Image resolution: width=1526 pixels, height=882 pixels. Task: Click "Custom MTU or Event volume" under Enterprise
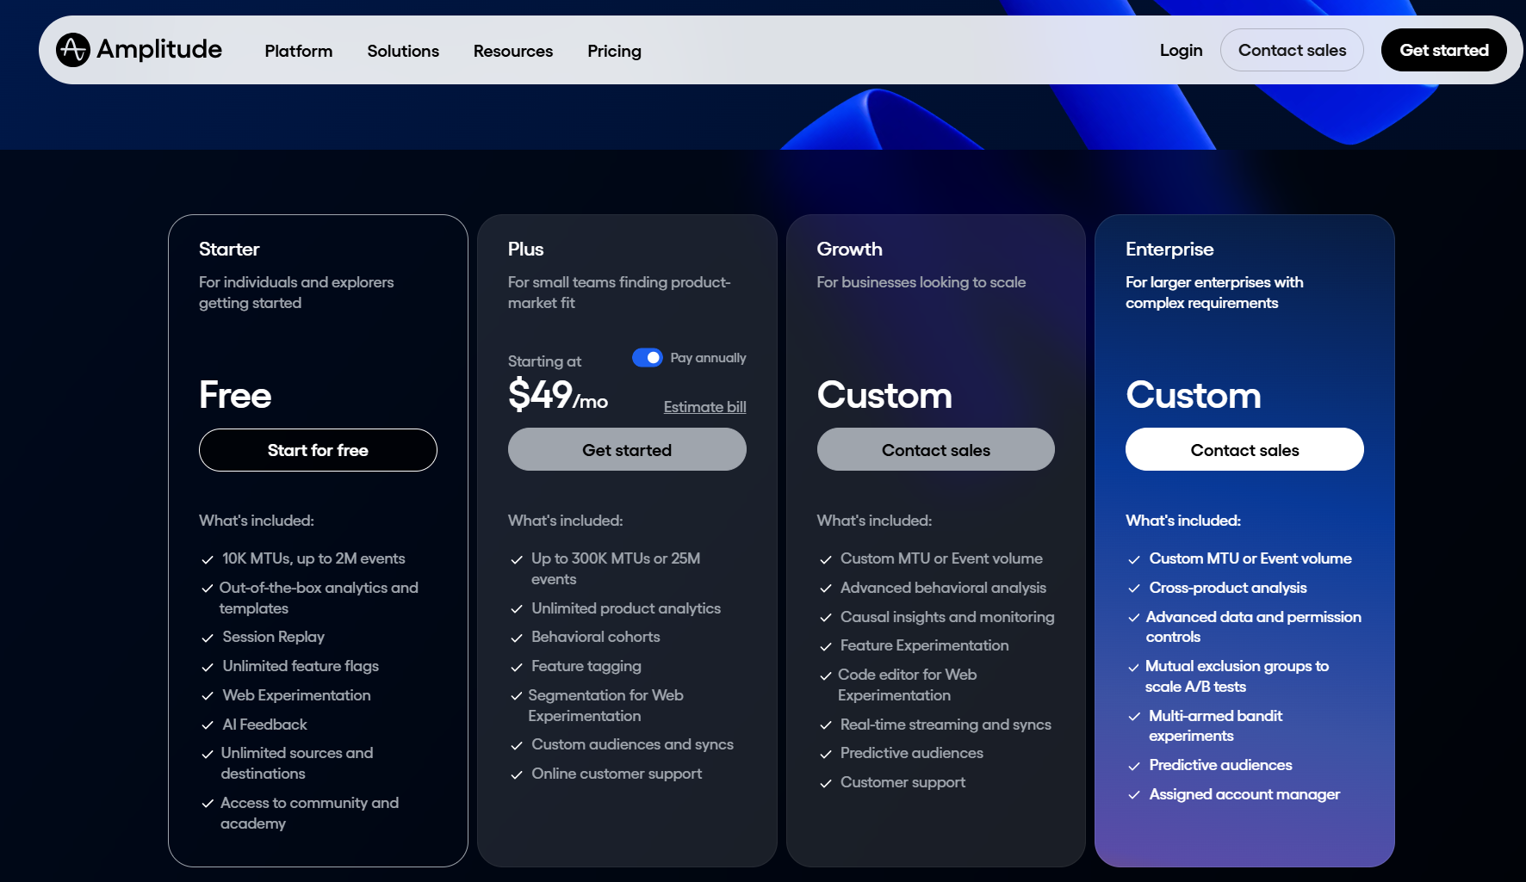pyautogui.click(x=1250, y=558)
